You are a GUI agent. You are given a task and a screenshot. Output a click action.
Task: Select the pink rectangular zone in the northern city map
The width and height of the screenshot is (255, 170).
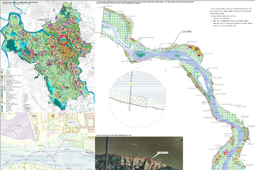65,25
